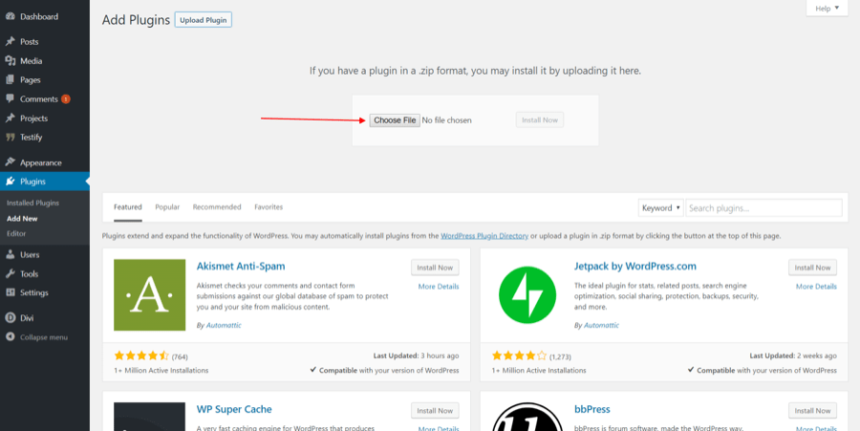Click the 'No file chosen' text
Screen dimensions: 860x431
tap(447, 120)
